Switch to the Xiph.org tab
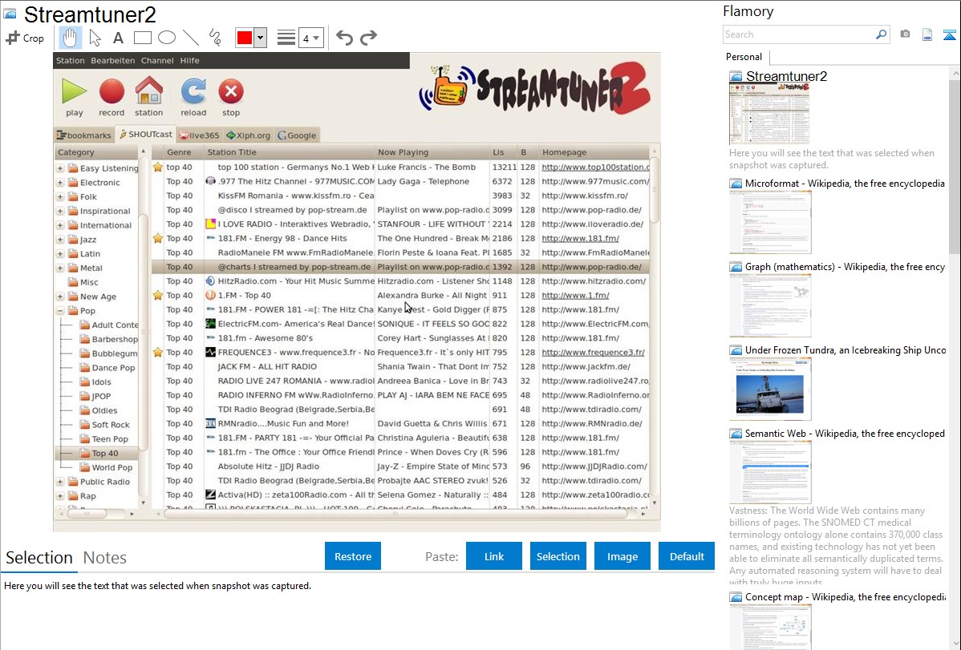Screen dimensions: 961x650 [248, 135]
